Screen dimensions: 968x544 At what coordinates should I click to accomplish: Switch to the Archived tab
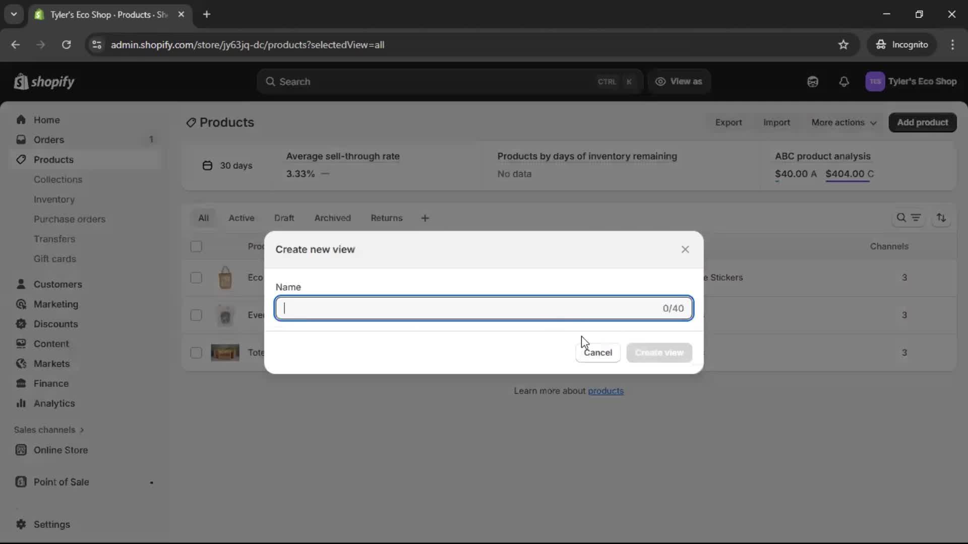332,218
